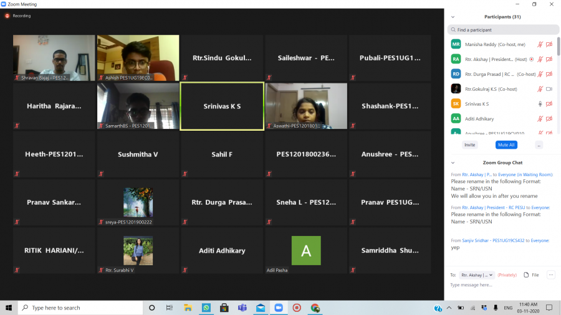Image resolution: width=561 pixels, height=315 pixels.
Task: Click Manisha Reddy's muted microphone icon
Action: 540,44
